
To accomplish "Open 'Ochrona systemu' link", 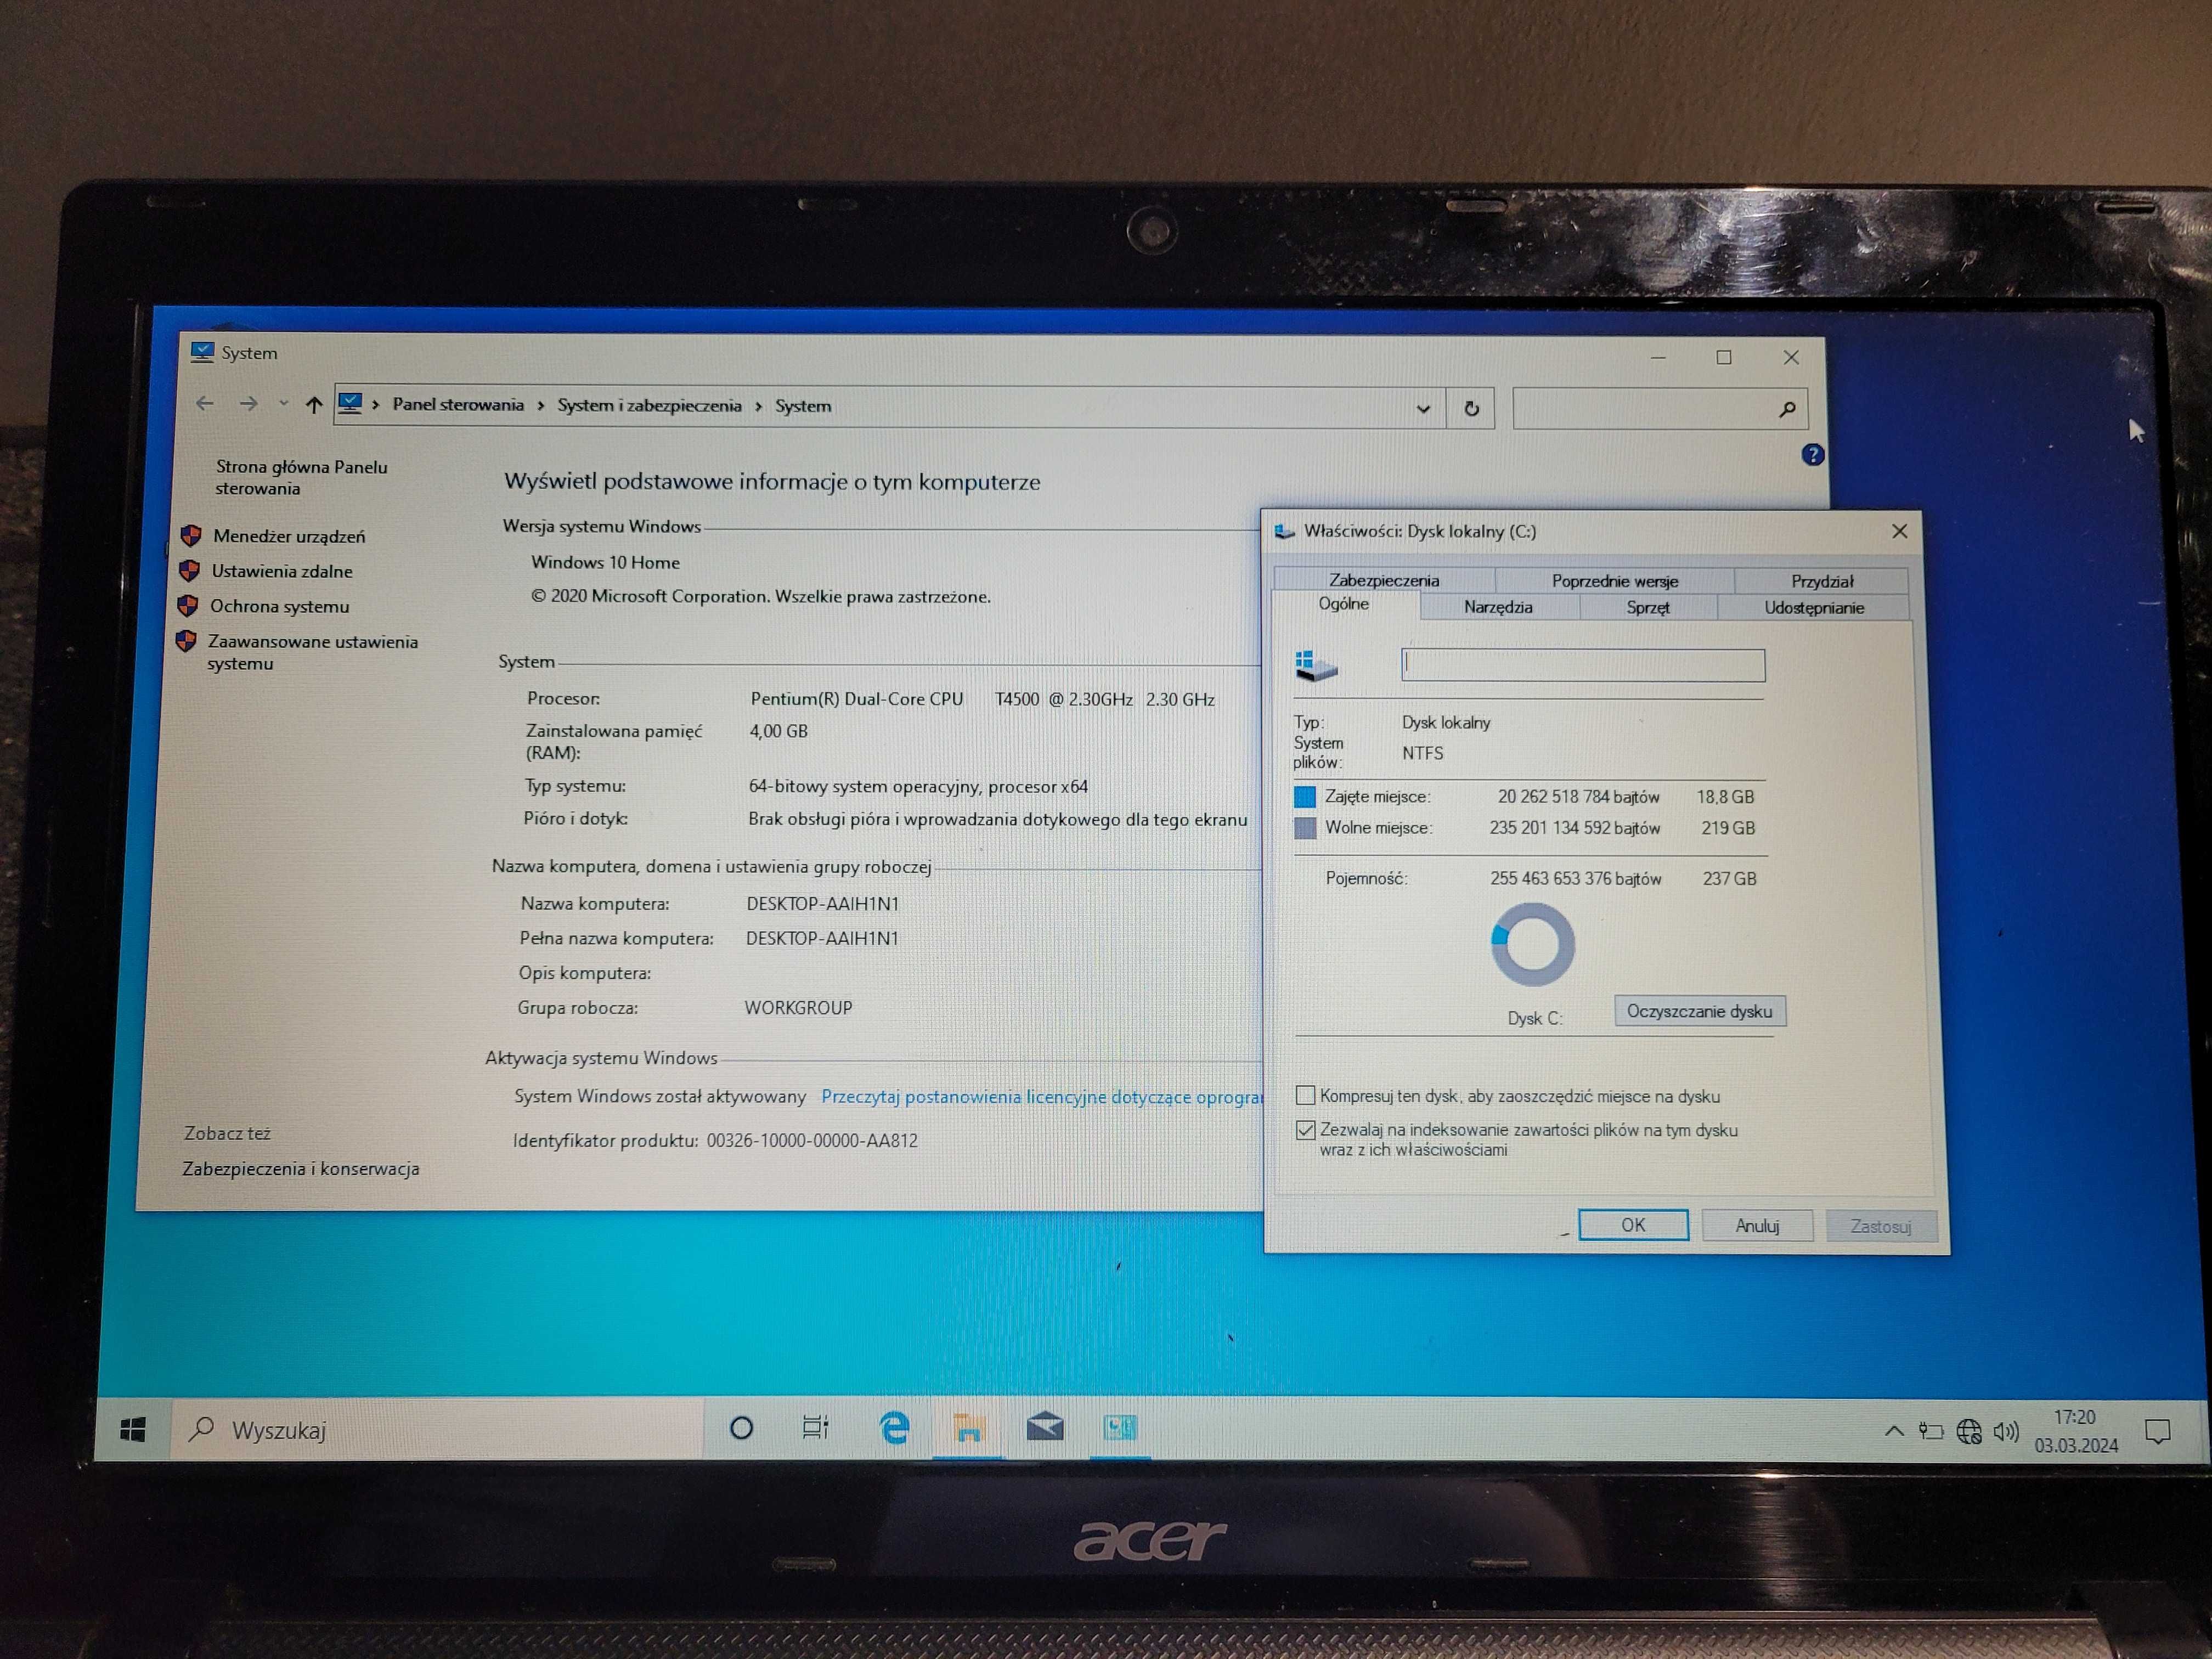I will [x=279, y=606].
